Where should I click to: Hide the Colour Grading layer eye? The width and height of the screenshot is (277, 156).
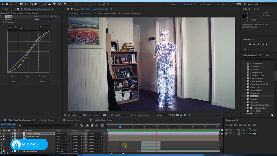click(x=1, y=133)
